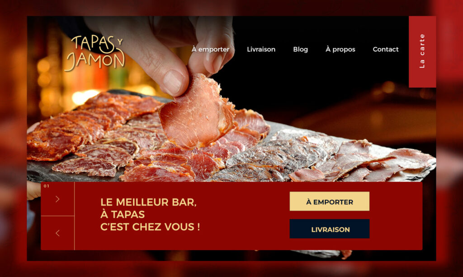Image resolution: width=463 pixels, height=277 pixels.
Task: Open the La carte red tab
Action: coord(422,51)
